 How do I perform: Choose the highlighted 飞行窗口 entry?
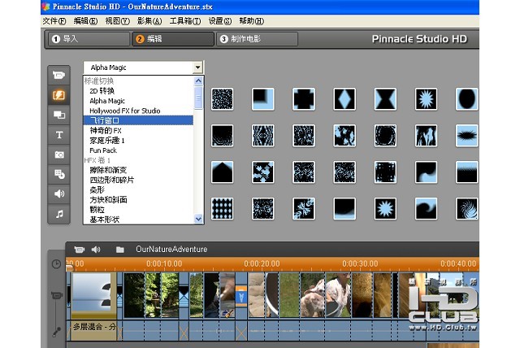tap(138, 120)
